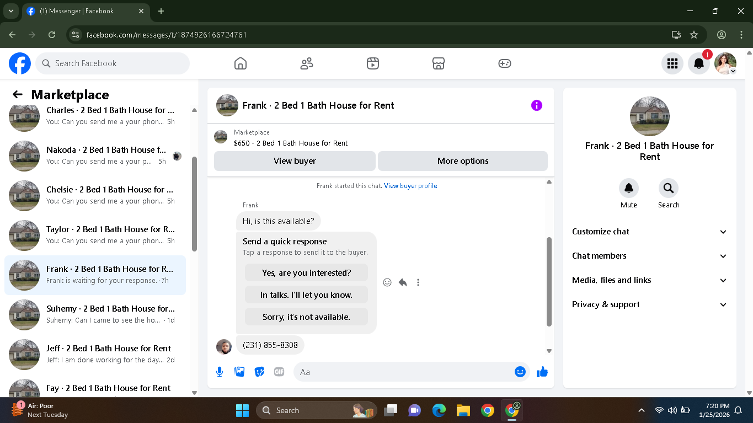Screen dimensions: 753x423
Task: Open Microsoft Edge from taskbar
Action: click(x=439, y=410)
